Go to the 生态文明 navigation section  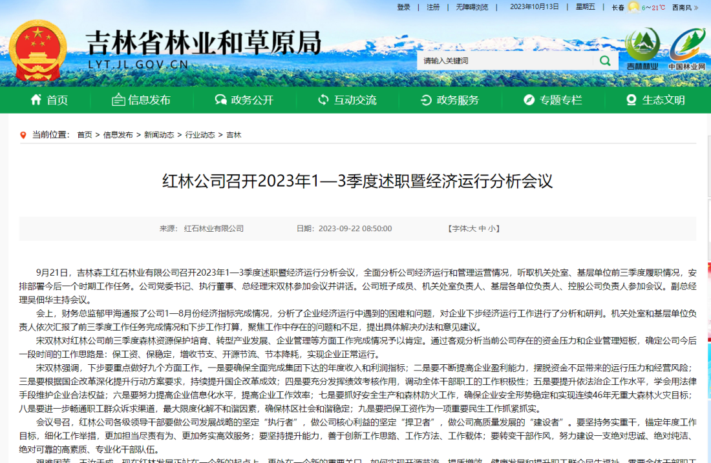655,100
